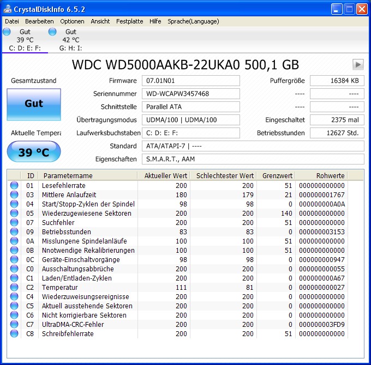This screenshot has width=371, height=365.
Task: Click the 39 °C temperature button
Action: [34, 151]
